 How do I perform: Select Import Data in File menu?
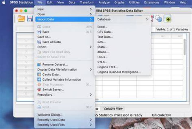(x=65, y=19)
